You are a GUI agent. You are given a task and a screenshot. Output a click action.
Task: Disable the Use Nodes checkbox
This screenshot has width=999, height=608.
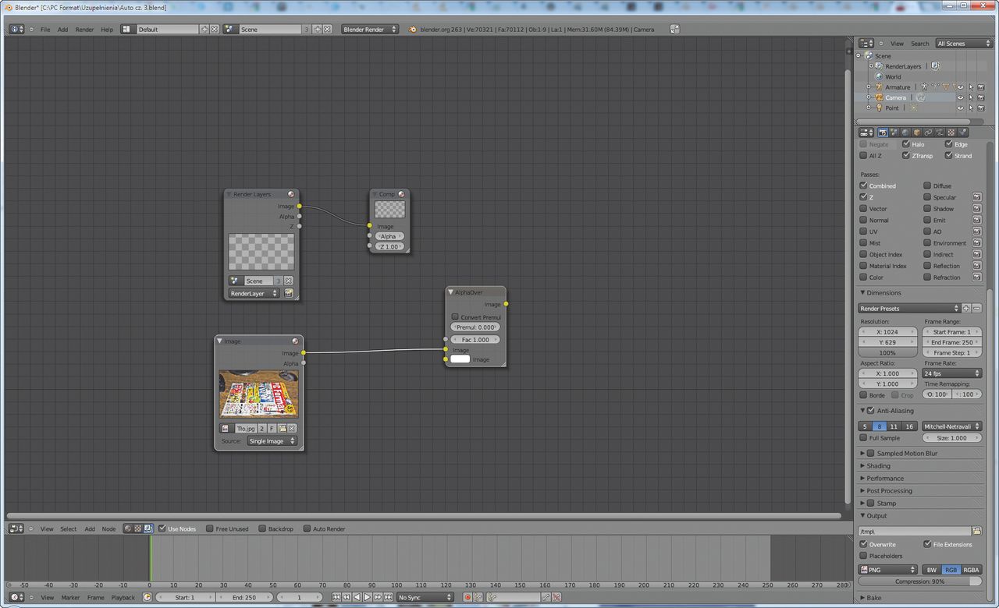point(162,528)
